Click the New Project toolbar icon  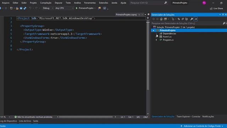(11, 8)
